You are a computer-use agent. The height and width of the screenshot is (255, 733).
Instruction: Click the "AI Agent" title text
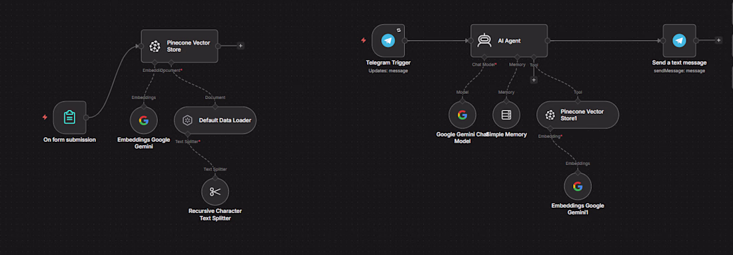click(509, 41)
